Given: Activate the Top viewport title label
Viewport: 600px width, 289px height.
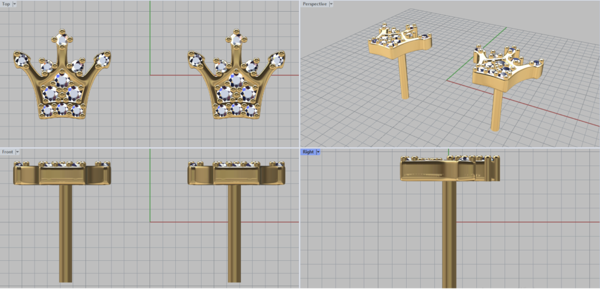Looking at the screenshot, I should [x=6, y=4].
